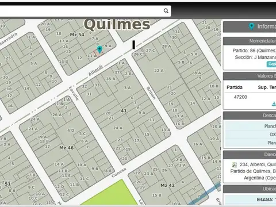Click the pin icon in the Informa panel header
This screenshot has height=207, width=276.
251,26
